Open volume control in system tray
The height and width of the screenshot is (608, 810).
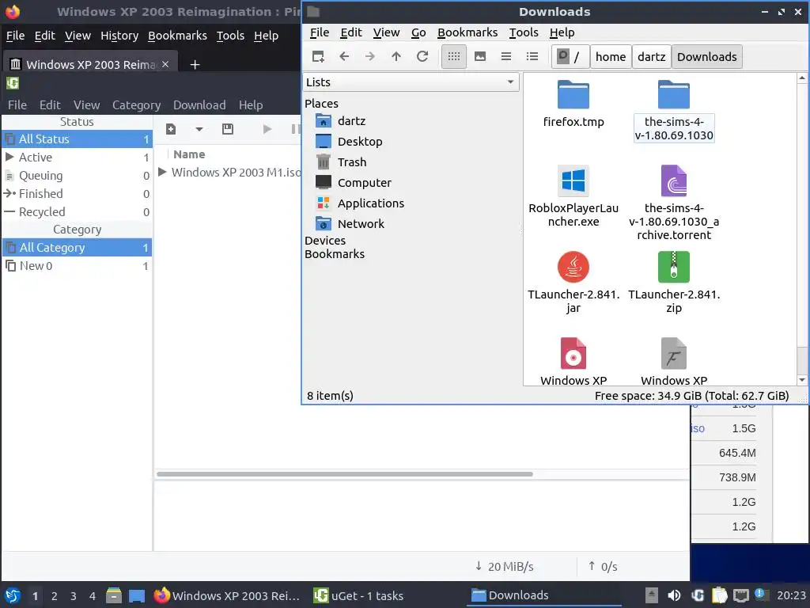point(674,595)
